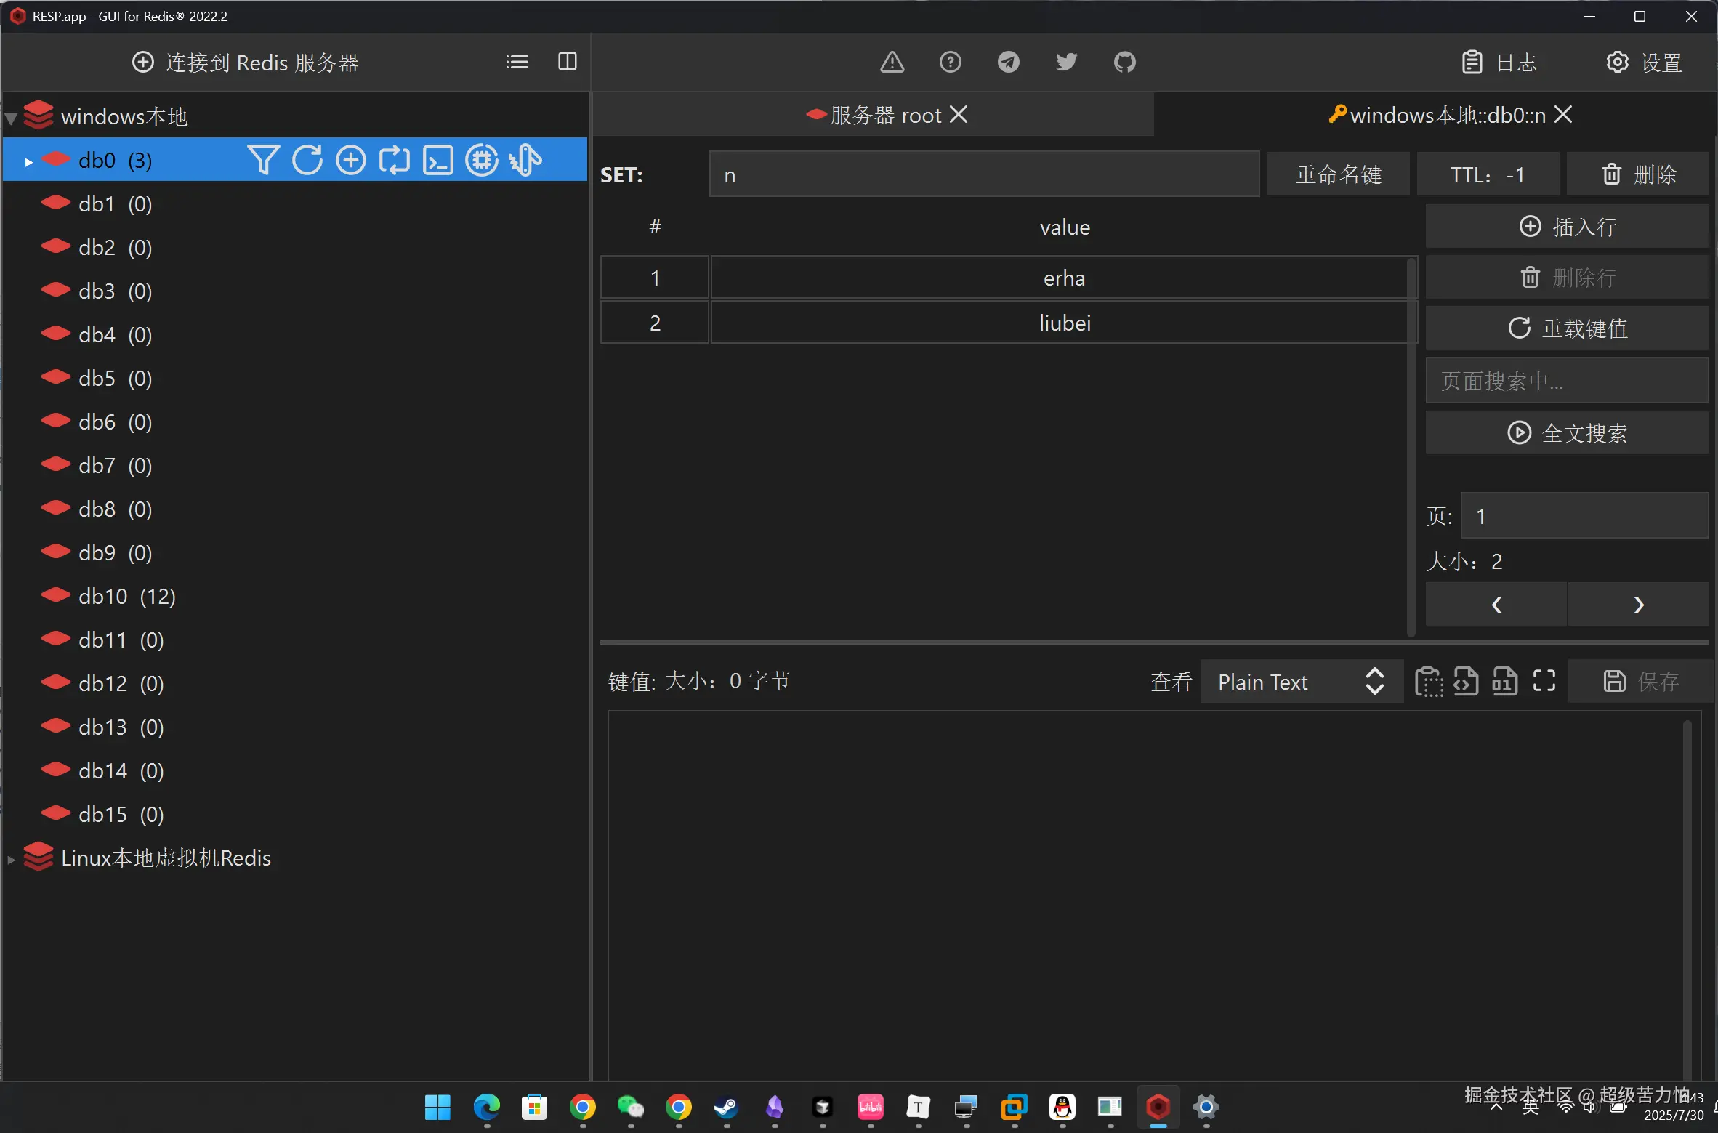
Task: Expand the Linux本地虚拟机Redis connection
Action: [12, 859]
